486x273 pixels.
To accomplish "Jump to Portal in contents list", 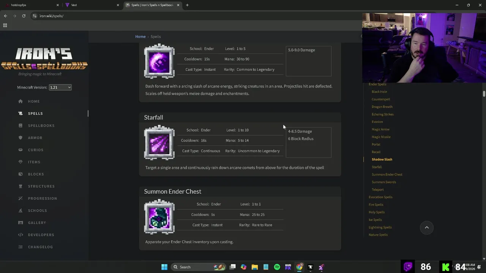I will (x=376, y=144).
